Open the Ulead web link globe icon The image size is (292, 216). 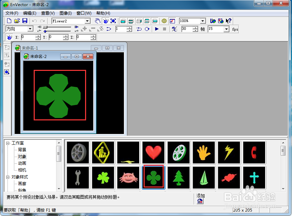(213, 21)
